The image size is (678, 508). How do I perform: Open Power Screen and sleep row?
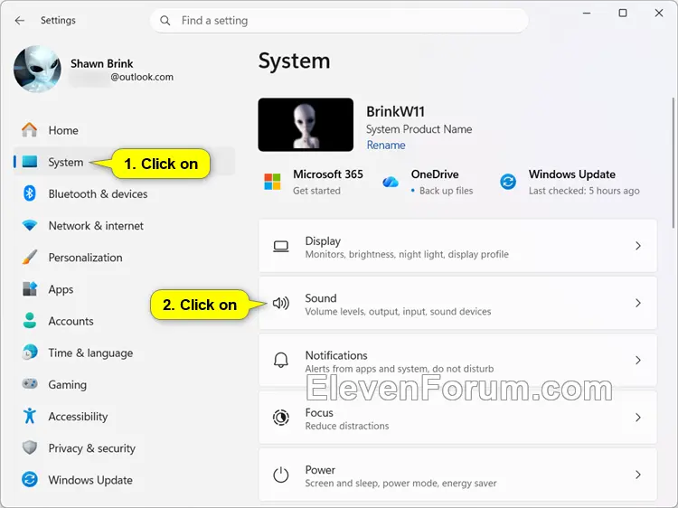(x=457, y=475)
